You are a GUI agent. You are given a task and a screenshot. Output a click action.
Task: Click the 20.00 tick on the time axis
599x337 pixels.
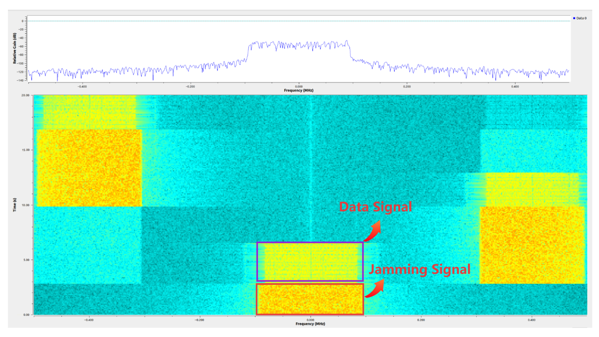click(x=25, y=95)
